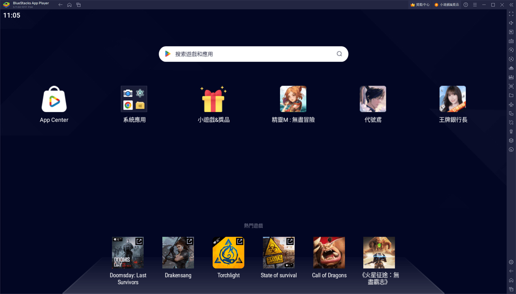This screenshot has height=294, width=516.
Task: Click the 熱門遊戲 label
Action: pos(253,226)
